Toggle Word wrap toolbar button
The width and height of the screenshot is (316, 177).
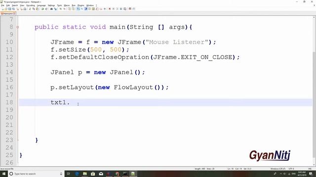tap(78, 9)
